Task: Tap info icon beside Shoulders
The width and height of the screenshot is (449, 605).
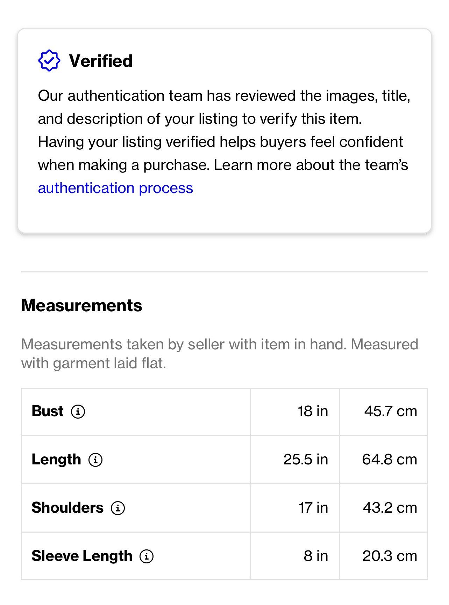Action: click(x=118, y=508)
